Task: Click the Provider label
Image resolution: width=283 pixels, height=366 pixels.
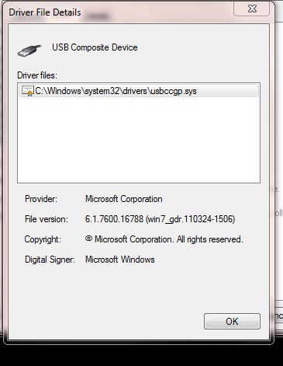Action: click(41, 199)
